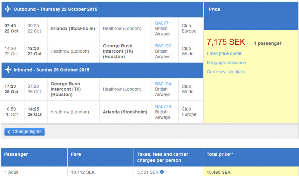299x176 pixels.
Task: Open flight BA0194 details link
Action: [163, 84]
